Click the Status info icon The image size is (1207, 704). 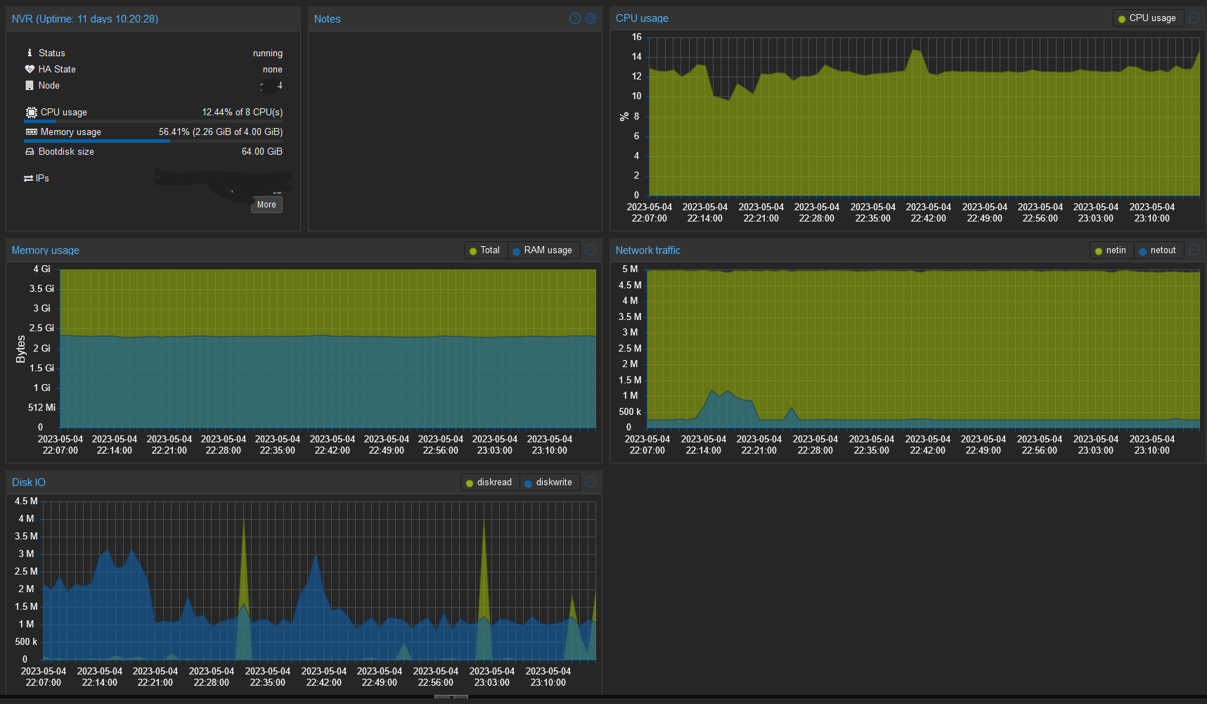click(29, 53)
